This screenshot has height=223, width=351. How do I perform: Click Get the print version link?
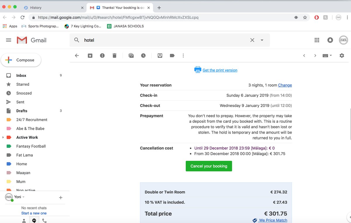coord(220,70)
